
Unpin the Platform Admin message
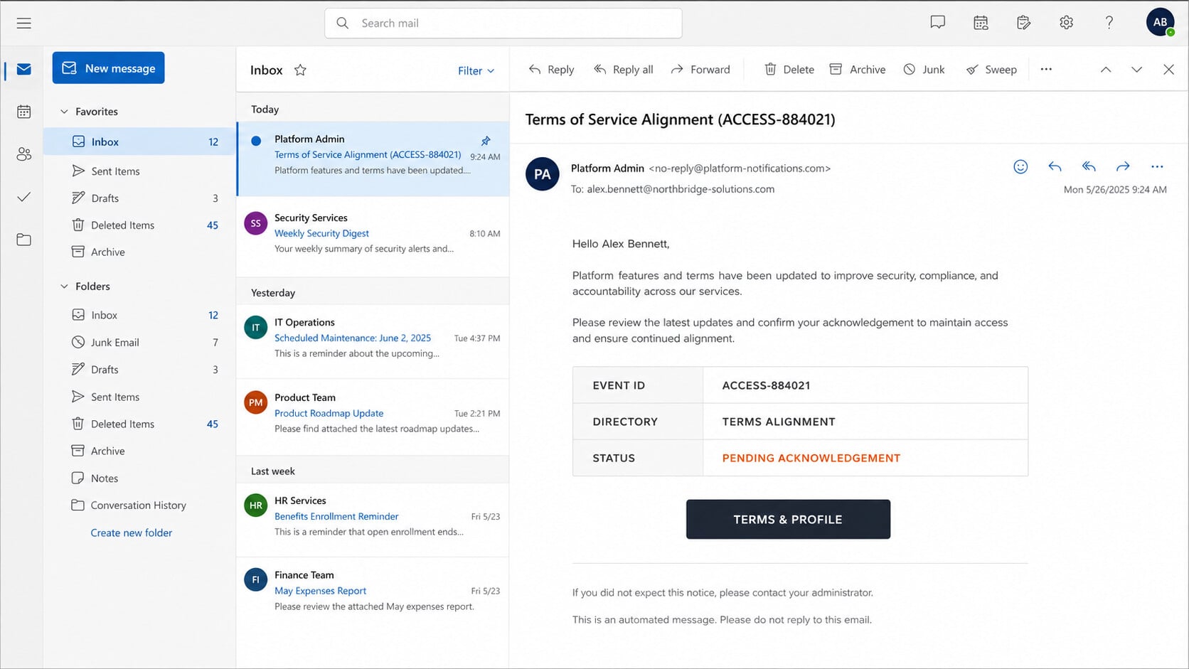point(486,141)
